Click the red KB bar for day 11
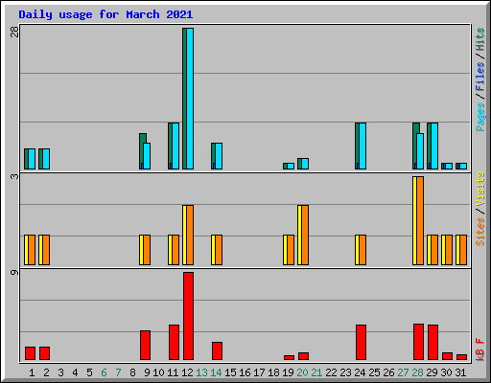Screen dimensions: 491x383 click(174, 343)
